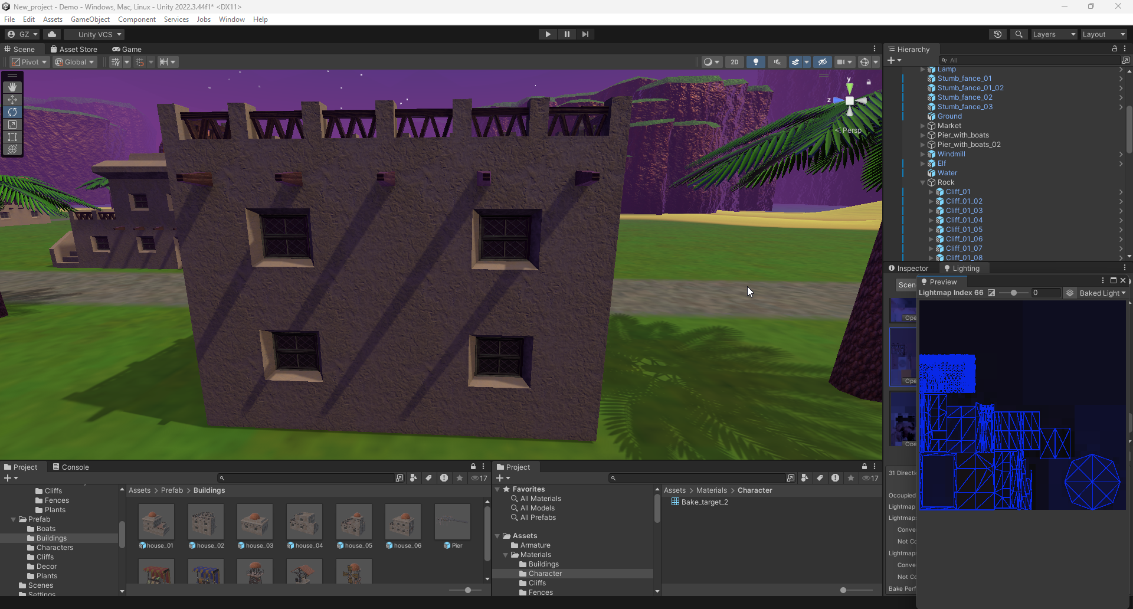Open the gizmos menu sphere icon

pos(865,62)
